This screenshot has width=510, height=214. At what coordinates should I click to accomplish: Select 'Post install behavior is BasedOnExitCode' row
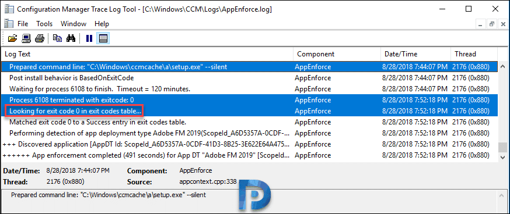(x=249, y=78)
